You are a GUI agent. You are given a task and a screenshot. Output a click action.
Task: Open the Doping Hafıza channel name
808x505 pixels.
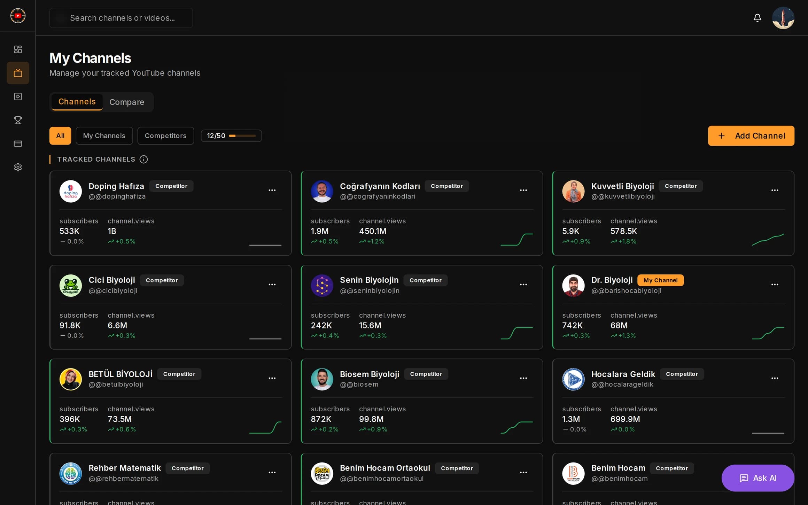coord(116,186)
